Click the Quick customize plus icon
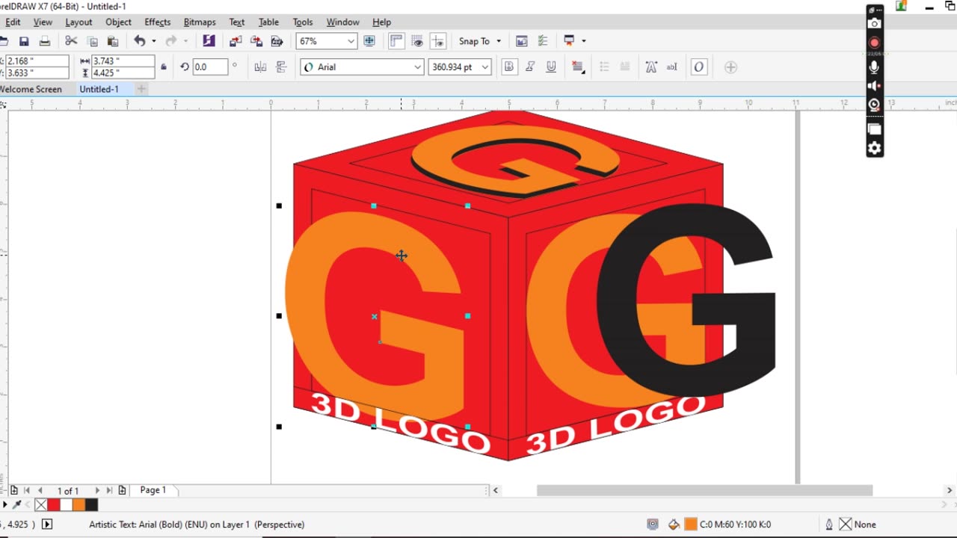Viewport: 957px width, 538px height. [x=731, y=67]
